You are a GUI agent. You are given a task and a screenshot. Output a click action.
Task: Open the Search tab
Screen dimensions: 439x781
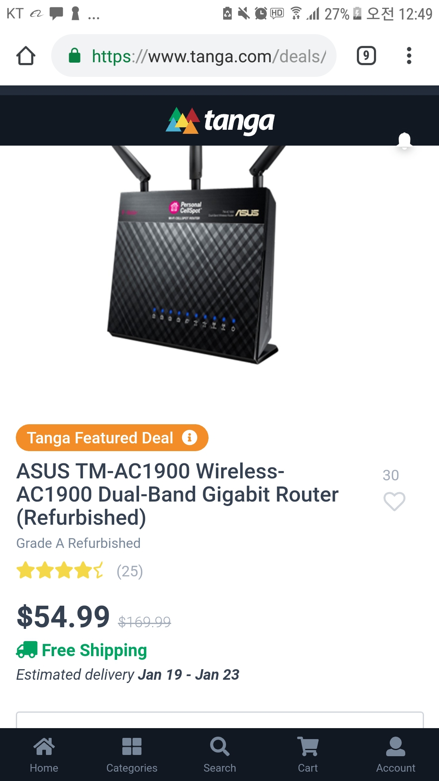click(219, 755)
